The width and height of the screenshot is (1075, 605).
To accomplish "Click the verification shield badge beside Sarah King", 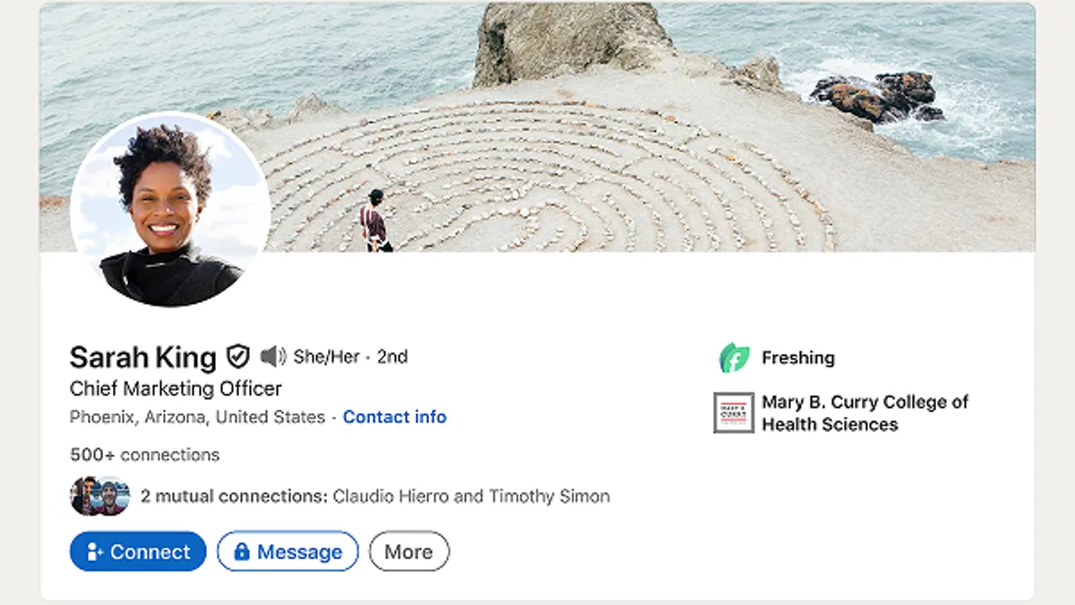I will point(237,357).
